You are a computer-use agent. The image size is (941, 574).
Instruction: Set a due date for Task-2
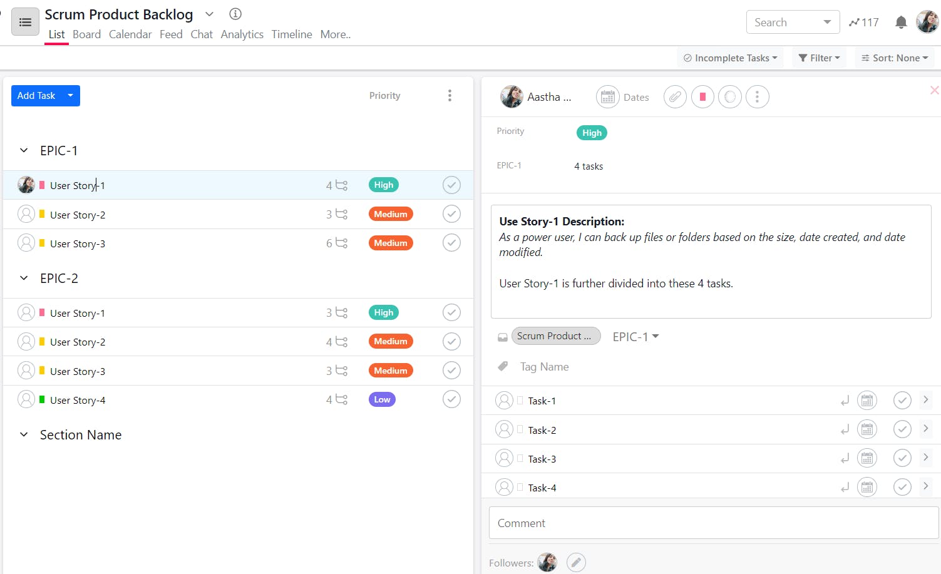(867, 429)
